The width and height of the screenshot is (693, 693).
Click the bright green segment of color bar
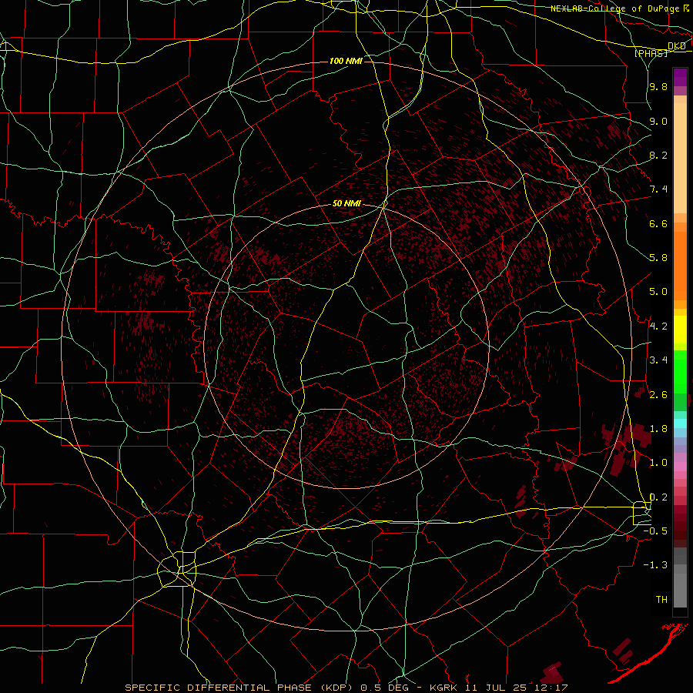pyautogui.click(x=680, y=372)
